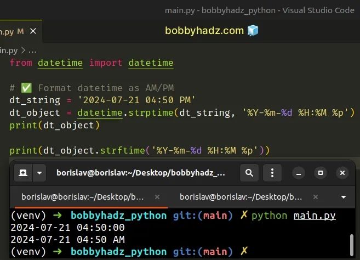This screenshot has height=260, width=360.
Task: Click the main.py breadcrumb path
Action: [9, 50]
